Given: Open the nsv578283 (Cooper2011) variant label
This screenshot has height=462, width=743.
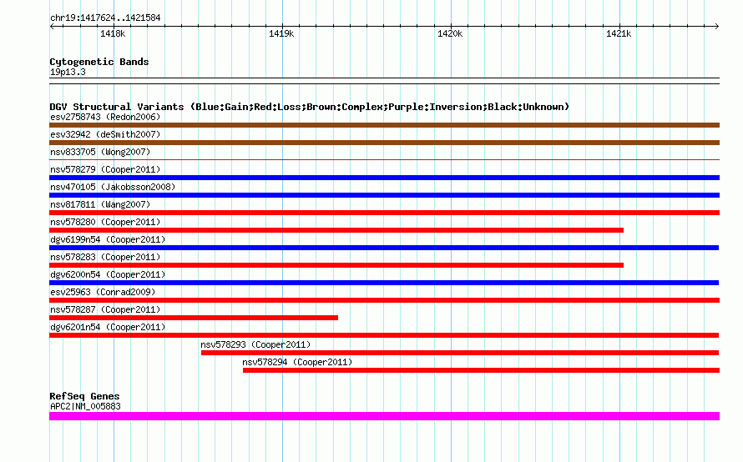Looking at the screenshot, I should pos(105,257).
